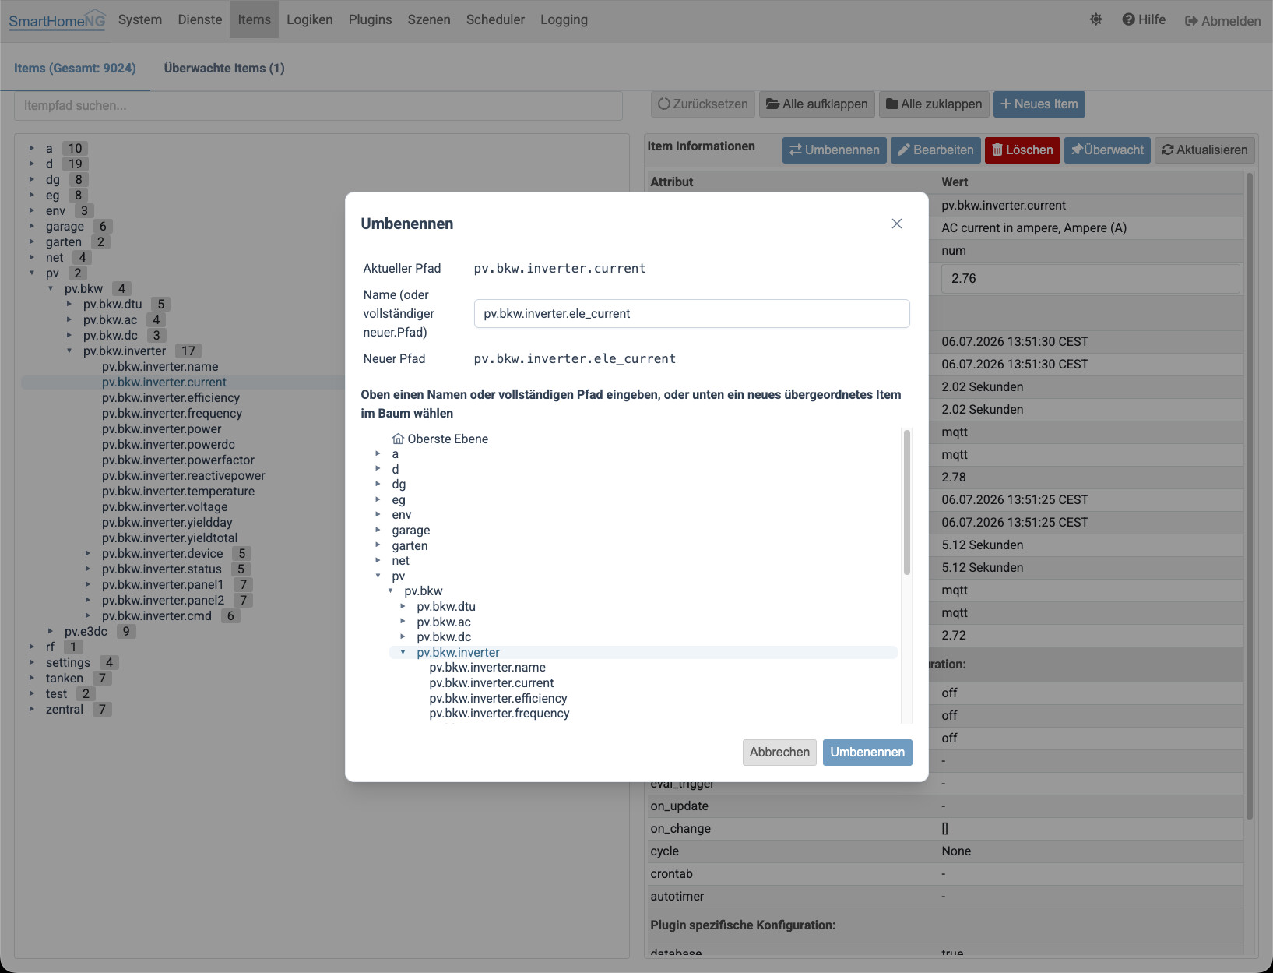Click the SmartHomeNG logo link
The image size is (1273, 973).
click(x=57, y=20)
